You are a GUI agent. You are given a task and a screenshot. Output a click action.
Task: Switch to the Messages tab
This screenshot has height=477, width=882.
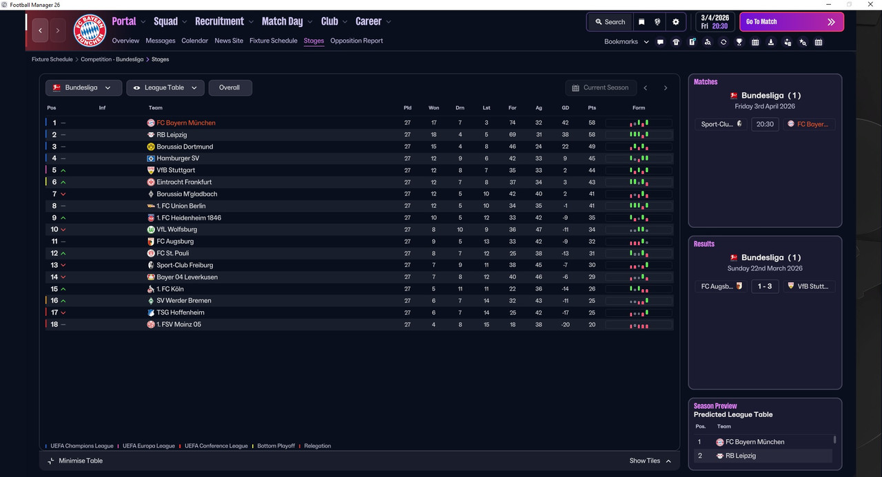pos(161,41)
